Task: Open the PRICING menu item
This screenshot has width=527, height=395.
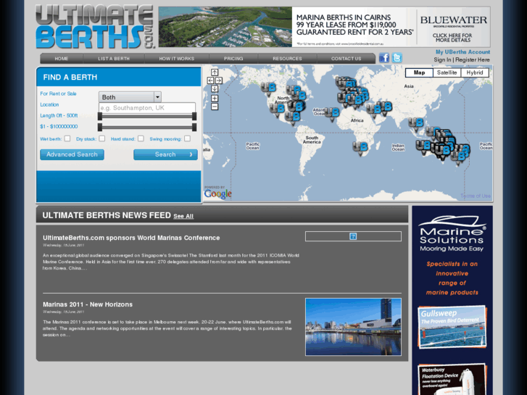Action: coord(233,59)
